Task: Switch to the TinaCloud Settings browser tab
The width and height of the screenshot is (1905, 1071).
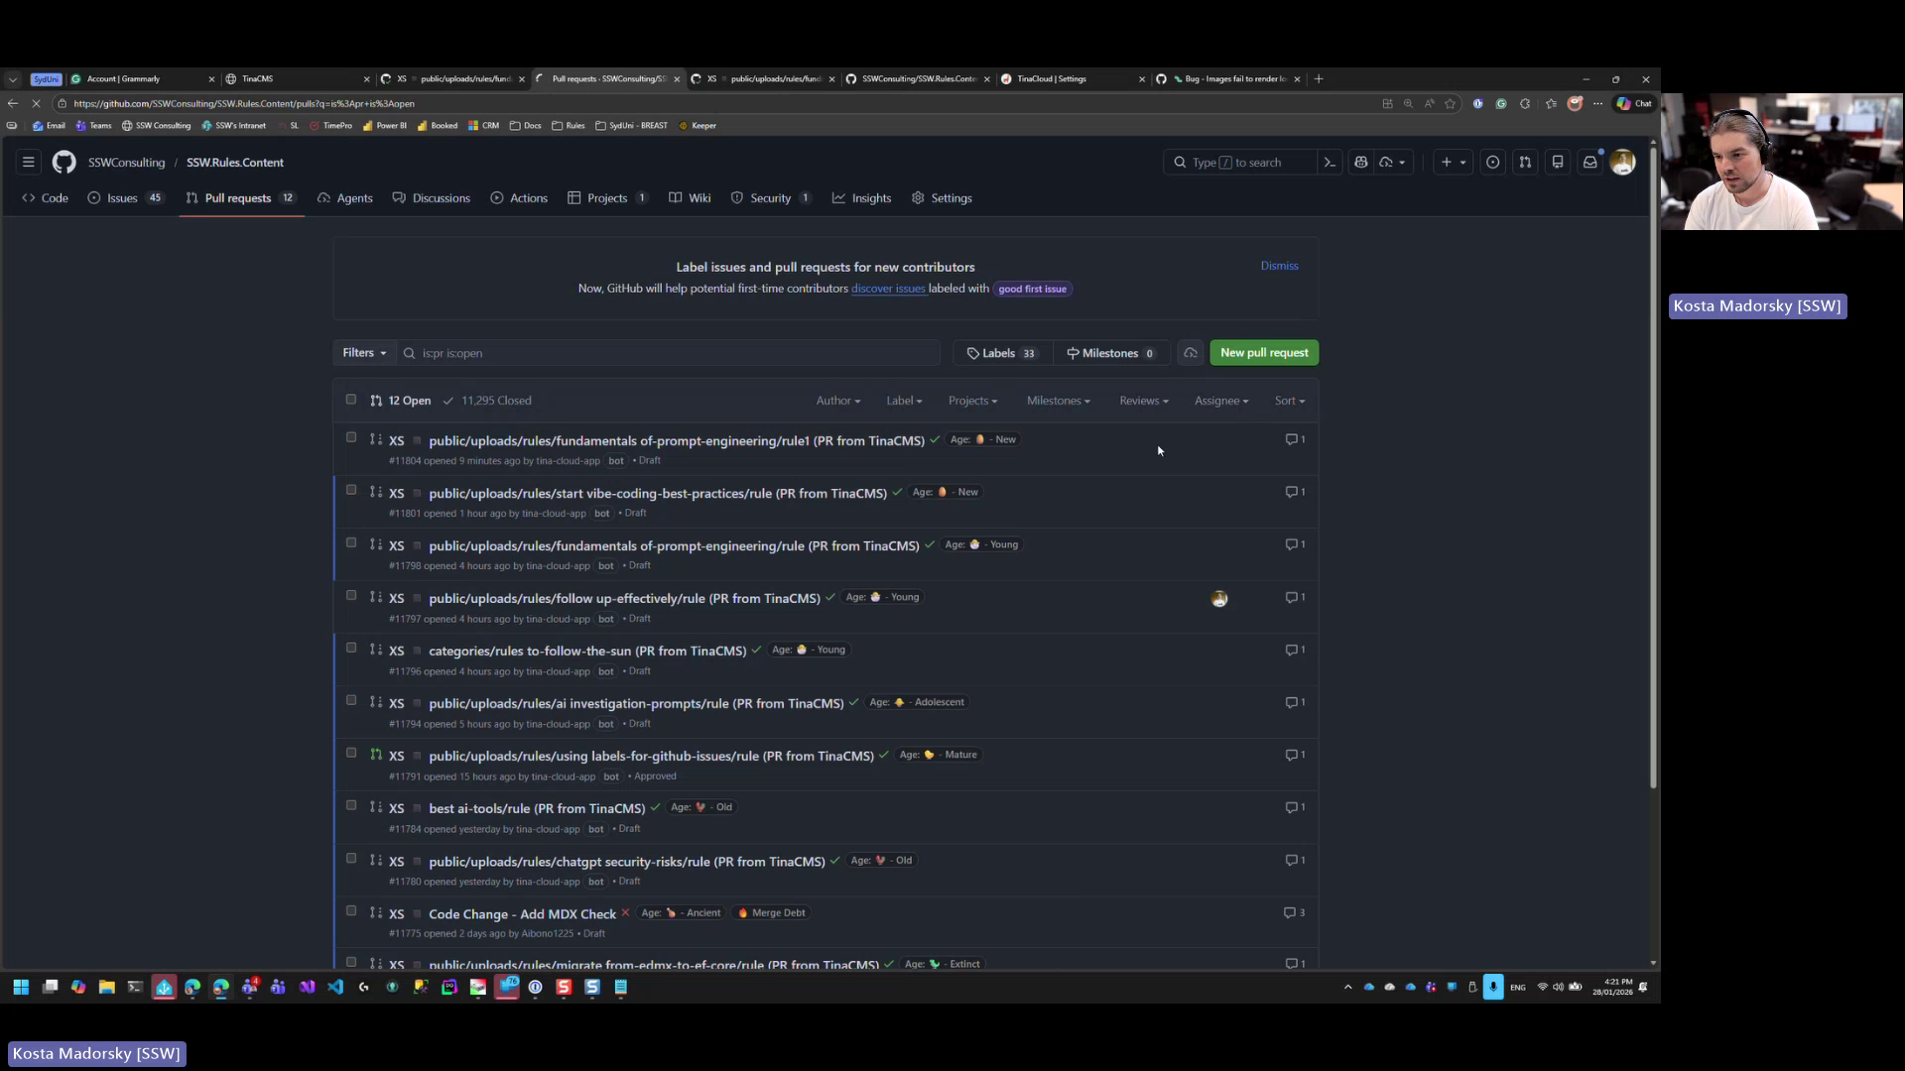Action: click(x=1052, y=78)
